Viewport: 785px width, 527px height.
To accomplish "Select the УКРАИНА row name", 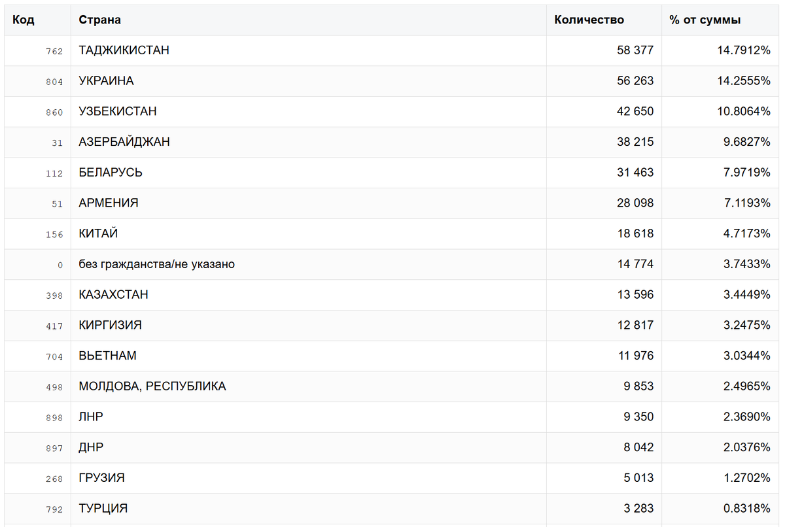I will 106,81.
